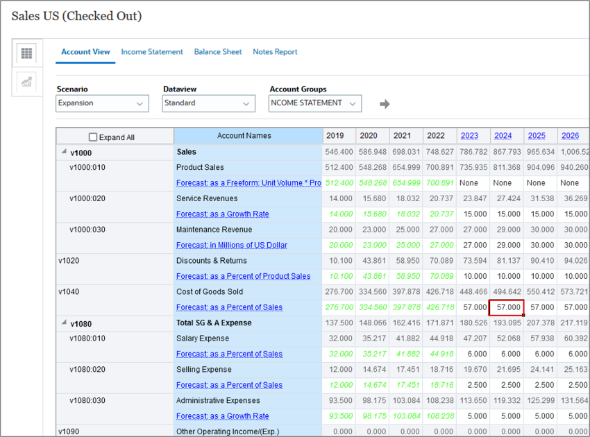Viewport: 590px width, 437px height.
Task: Open the chart view icon in sidebar
Action: click(26, 82)
